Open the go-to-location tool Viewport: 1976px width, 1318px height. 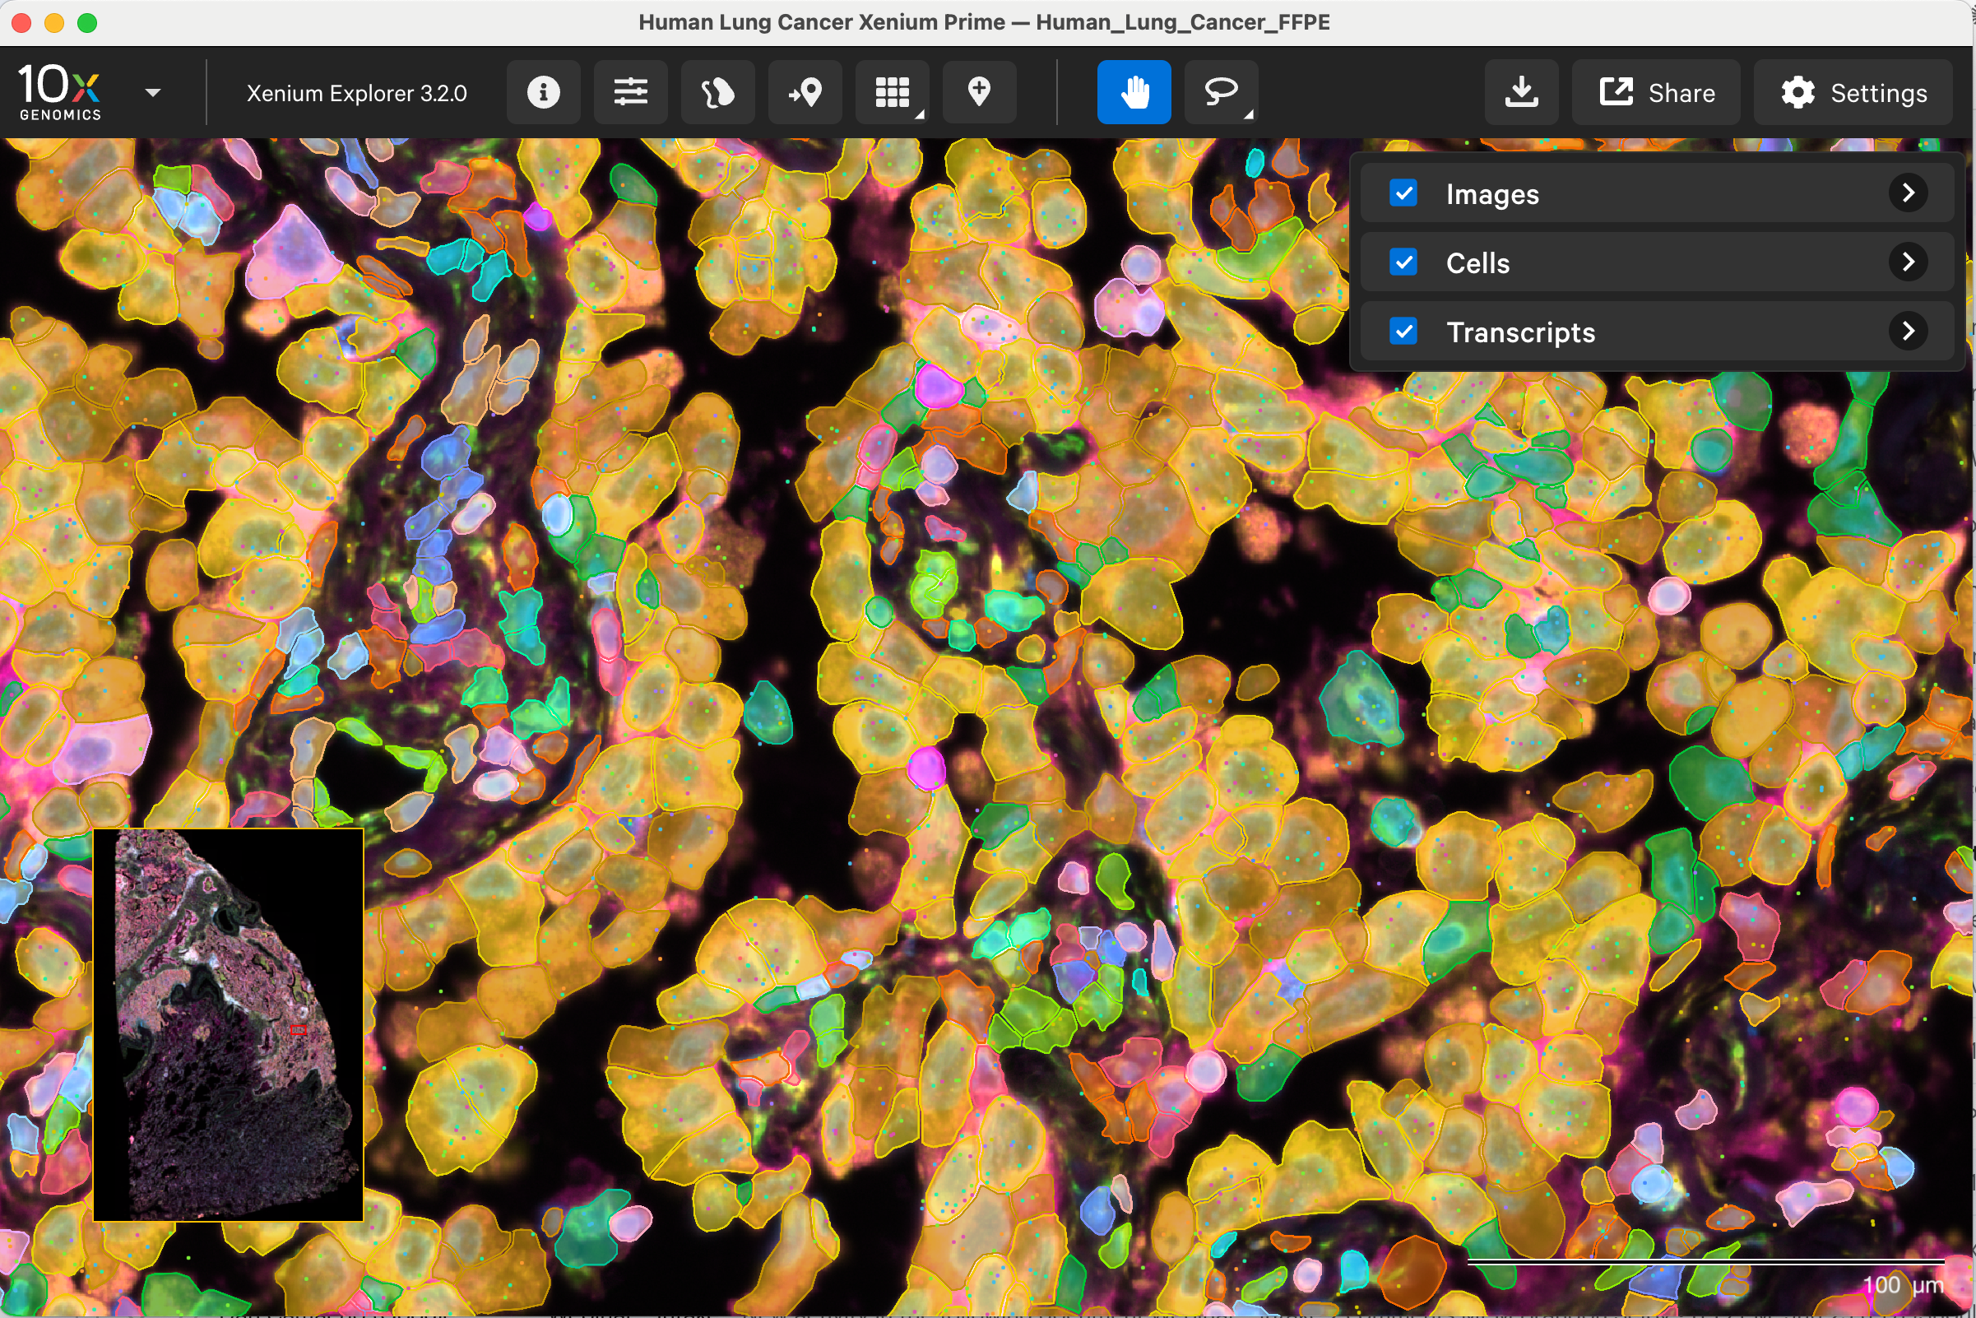click(805, 92)
